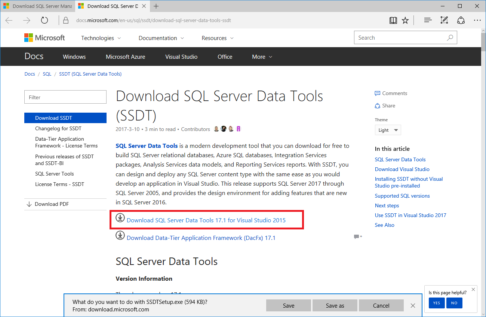Click the purple contributor avatar
Viewport: 486px width, 317px height.
click(239, 129)
